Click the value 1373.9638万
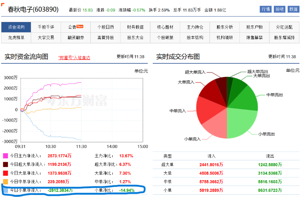305x197 pixels. tap(60, 173)
